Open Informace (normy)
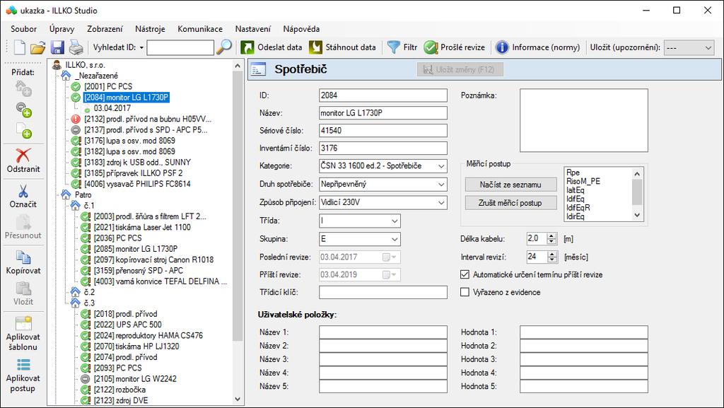Viewport: 724px width, 408px height. pos(537,47)
